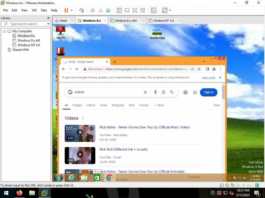Open Firefox from the host taskbar
265x198 pixels.
point(19,193)
